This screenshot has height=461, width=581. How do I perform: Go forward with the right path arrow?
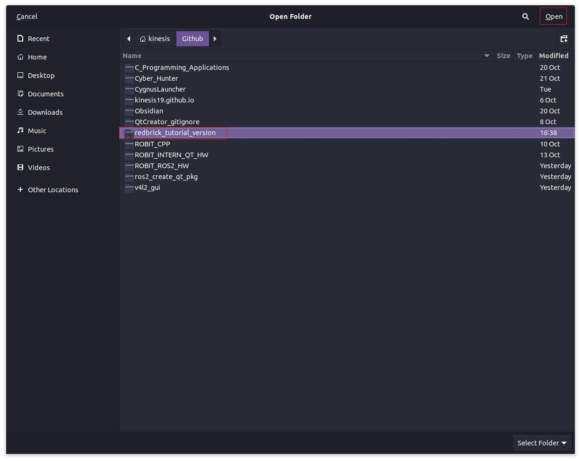(215, 39)
